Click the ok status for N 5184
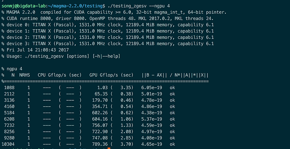Image resolution: width=290 pixels, height=149 pixels. 172,113
